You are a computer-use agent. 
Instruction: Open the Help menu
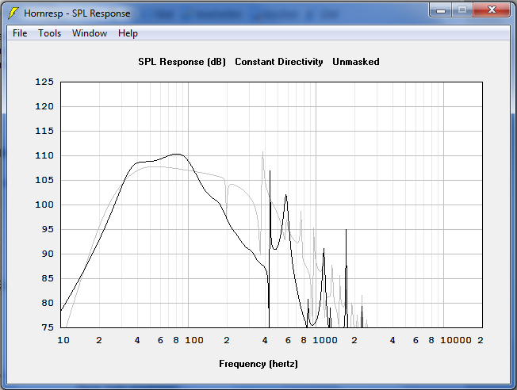coord(128,33)
